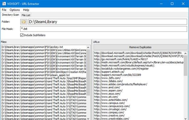189x120 pixels.
Task: Close the URL Extractor window
Action: point(183,4)
